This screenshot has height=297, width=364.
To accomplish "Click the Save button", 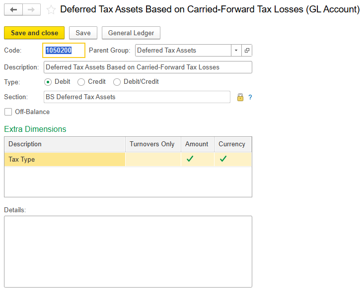I will pos(83,33).
